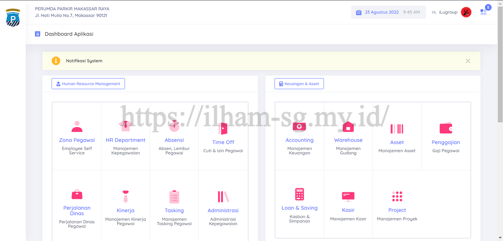Image resolution: width=503 pixels, height=241 pixels.
Task: Select the Project grid icon
Action: pyautogui.click(x=397, y=196)
